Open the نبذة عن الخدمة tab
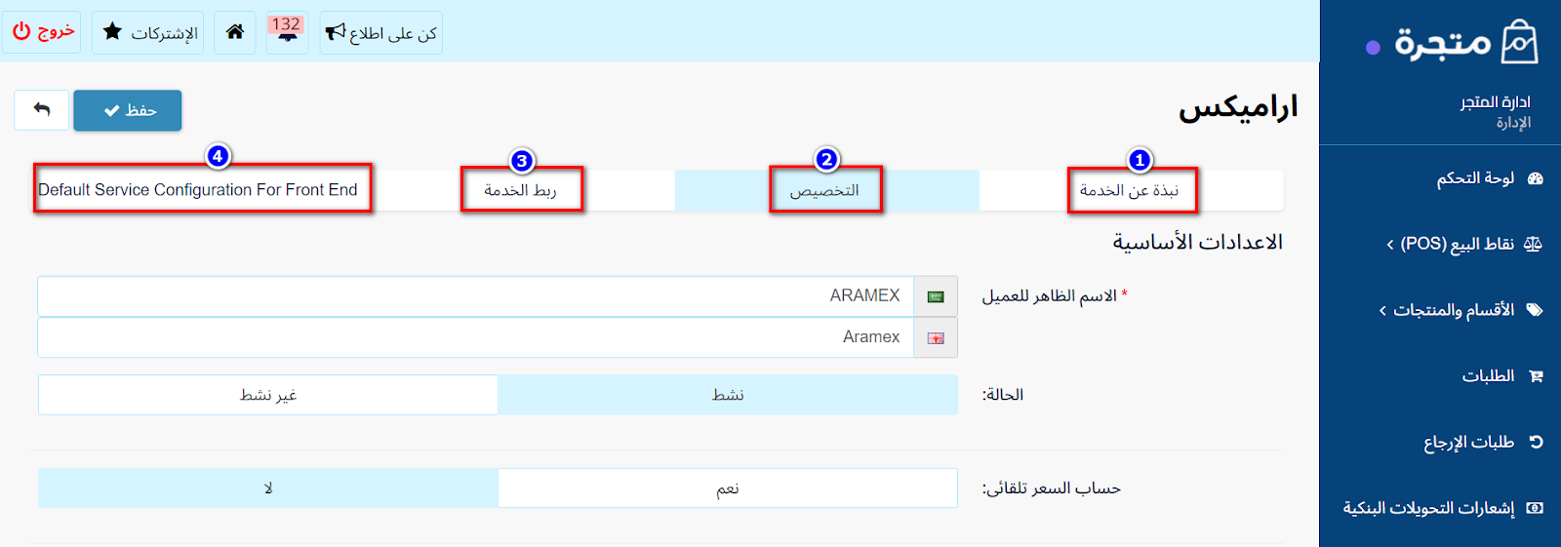 pyautogui.click(x=1131, y=190)
